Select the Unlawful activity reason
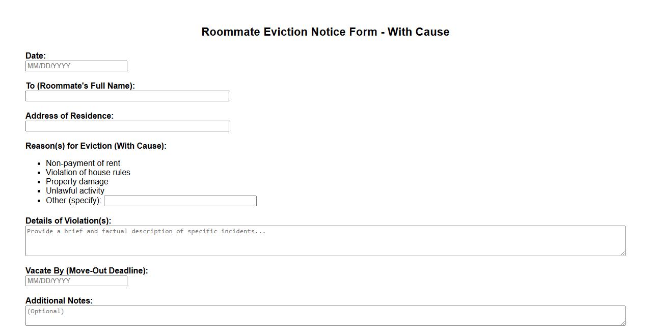This screenshot has height=331, width=651. click(x=75, y=190)
